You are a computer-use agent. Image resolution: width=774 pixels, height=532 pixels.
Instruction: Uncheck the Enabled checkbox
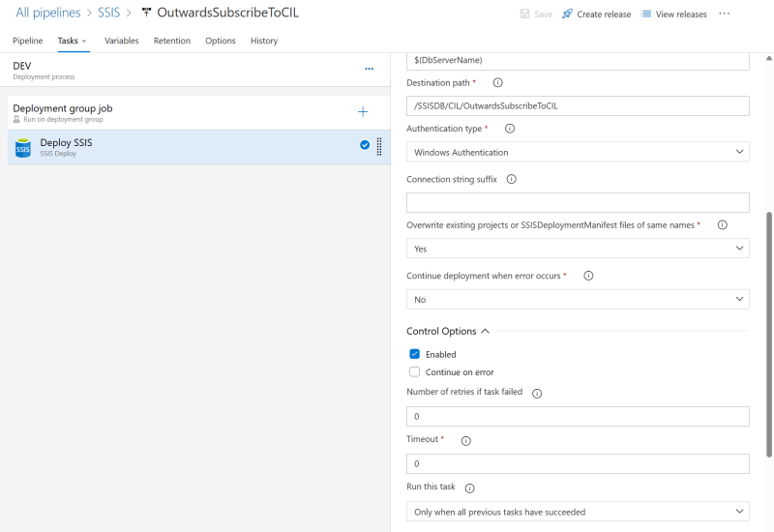[415, 354]
